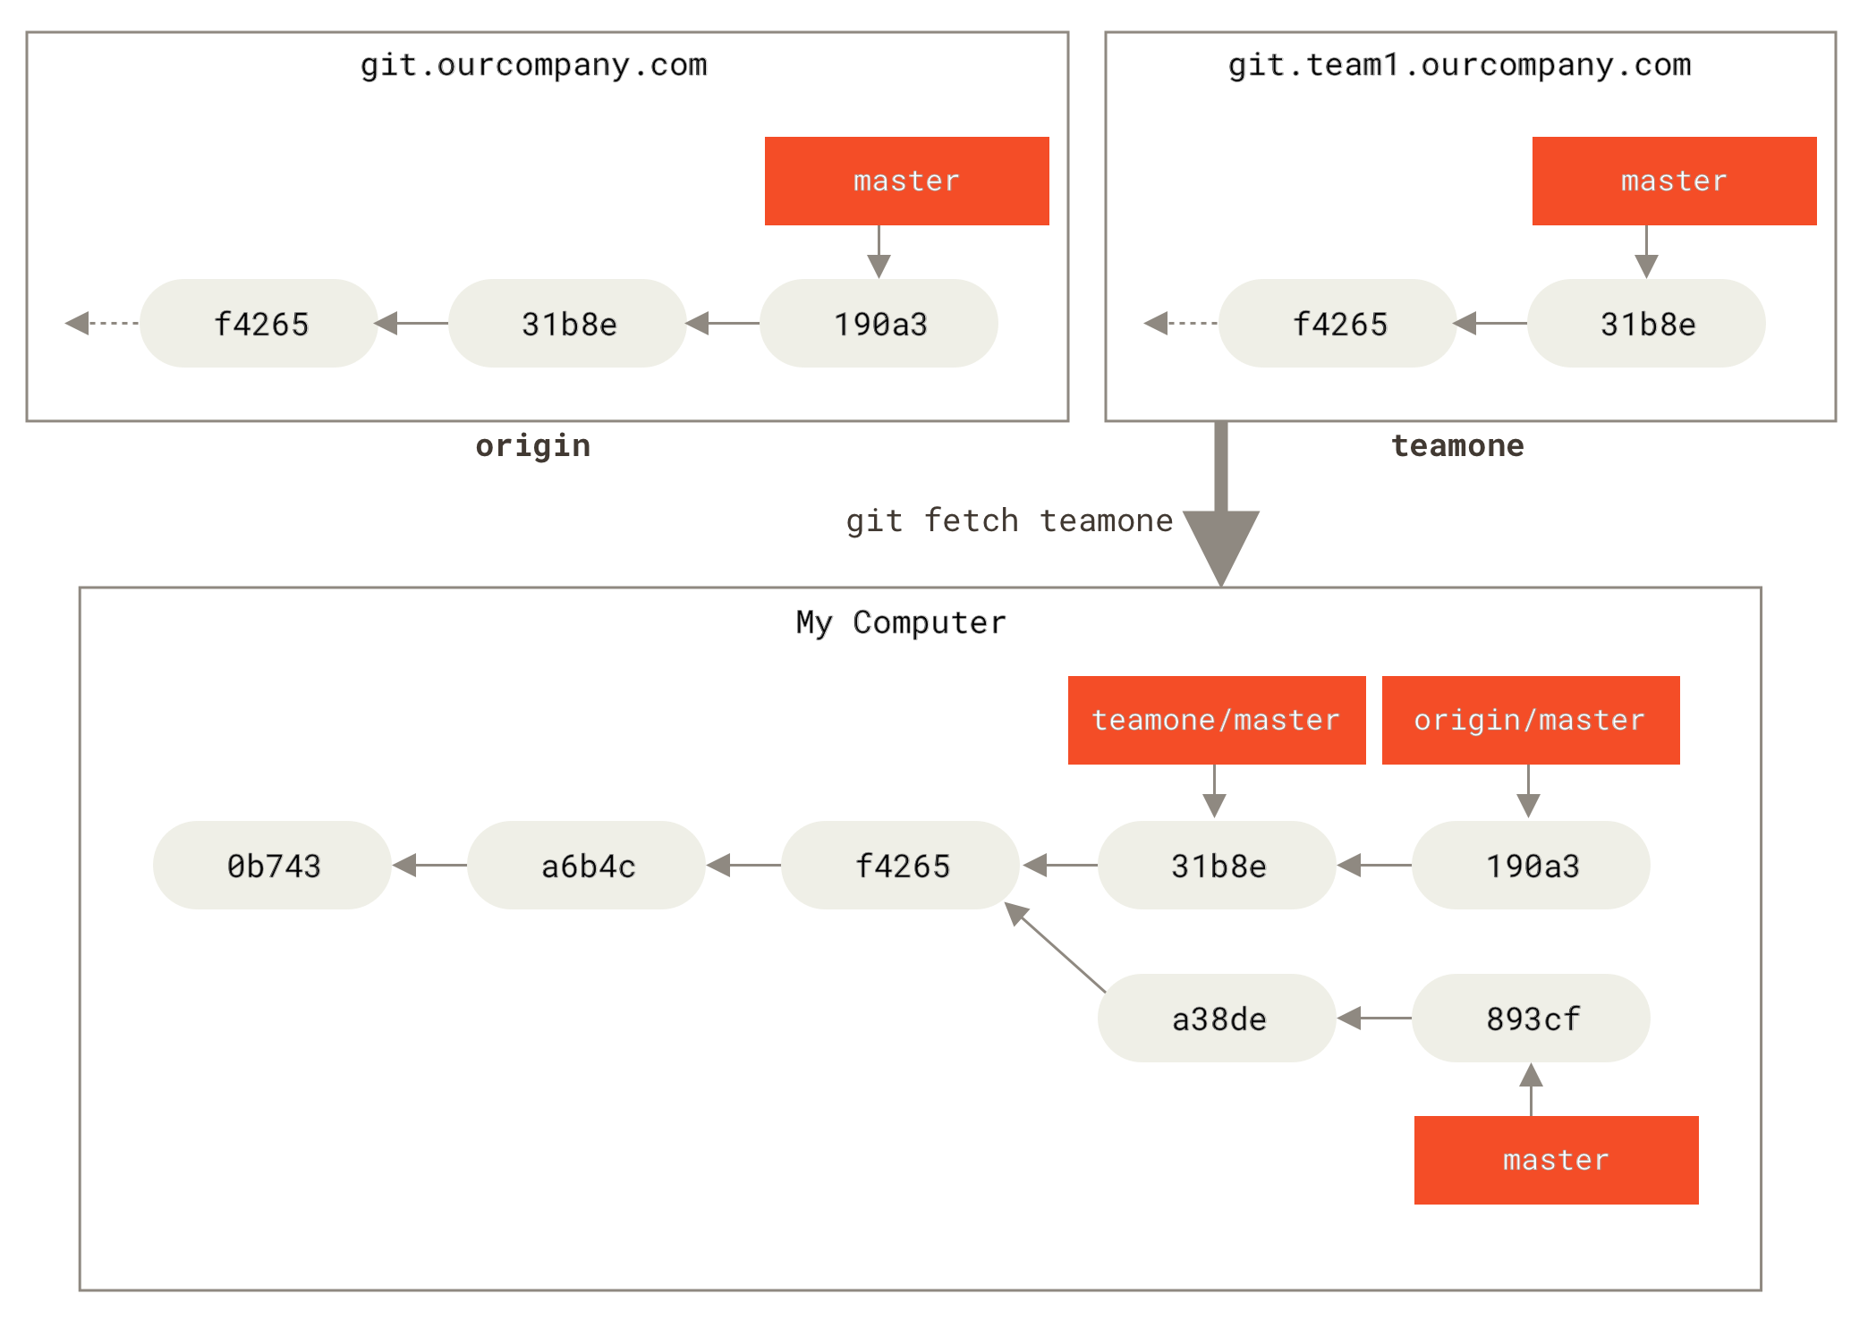Click the origin/master ref label

click(x=1518, y=694)
